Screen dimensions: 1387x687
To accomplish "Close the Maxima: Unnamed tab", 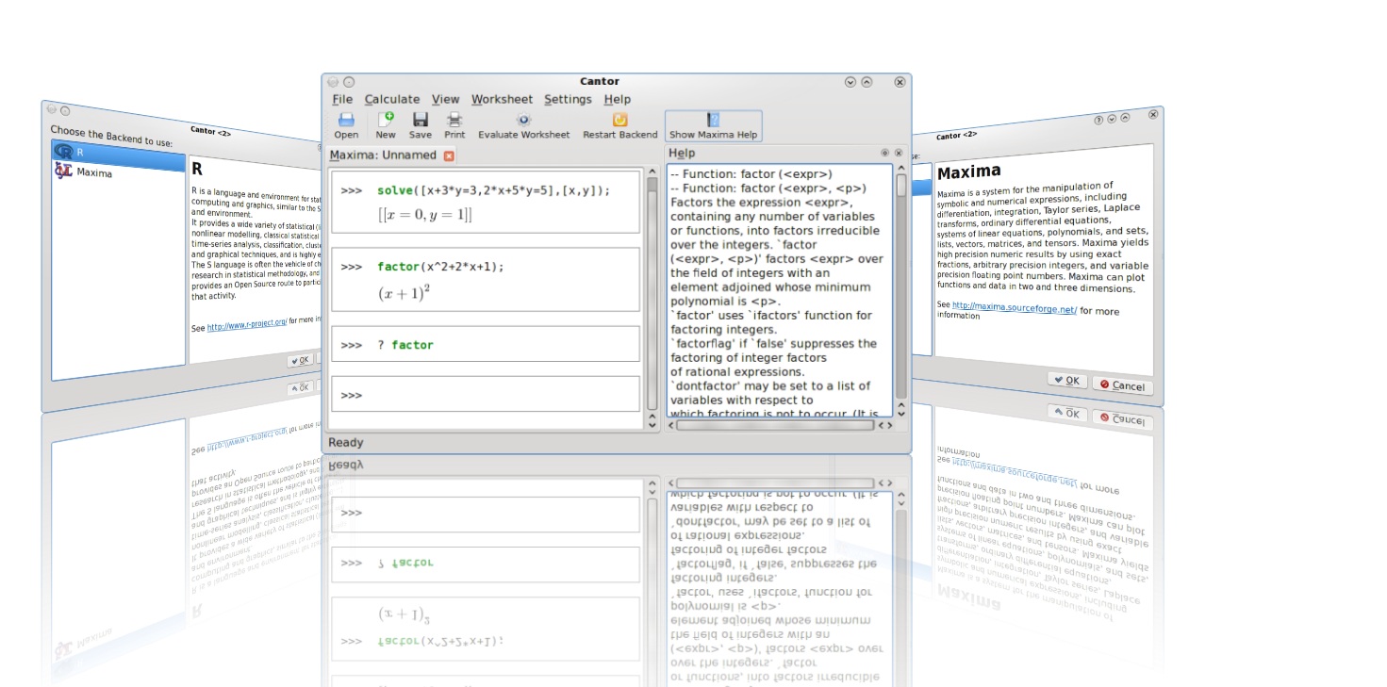I will pos(449,155).
